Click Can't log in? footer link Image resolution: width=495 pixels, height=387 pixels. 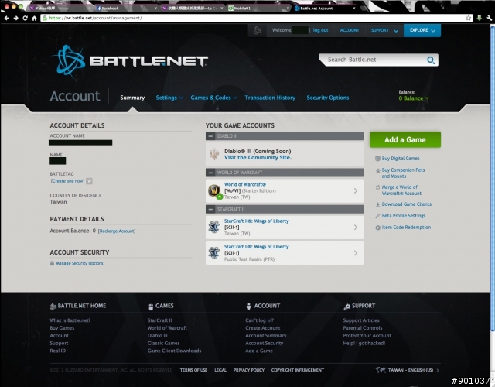point(260,320)
